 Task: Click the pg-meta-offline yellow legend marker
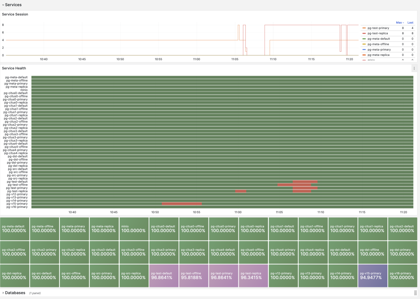364,44
